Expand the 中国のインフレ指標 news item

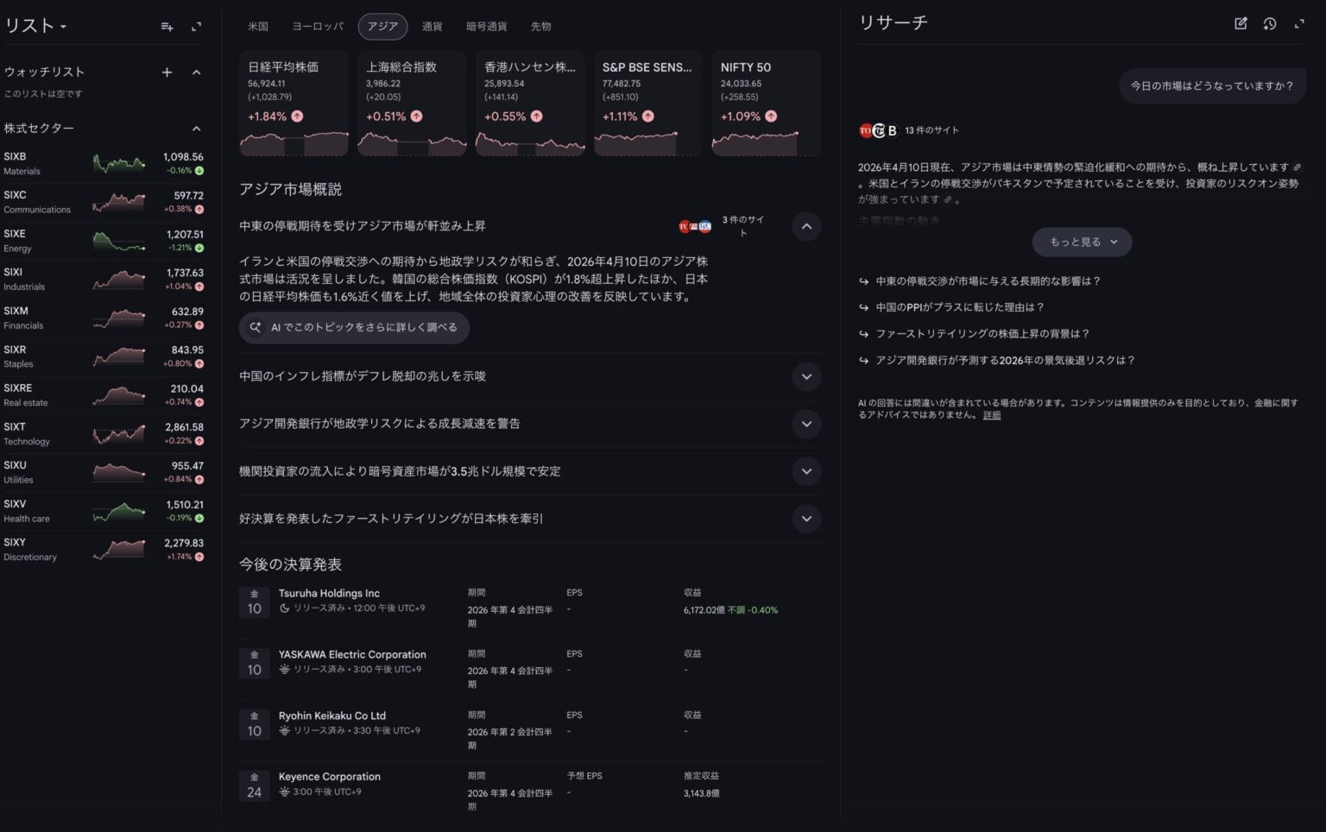coord(806,376)
